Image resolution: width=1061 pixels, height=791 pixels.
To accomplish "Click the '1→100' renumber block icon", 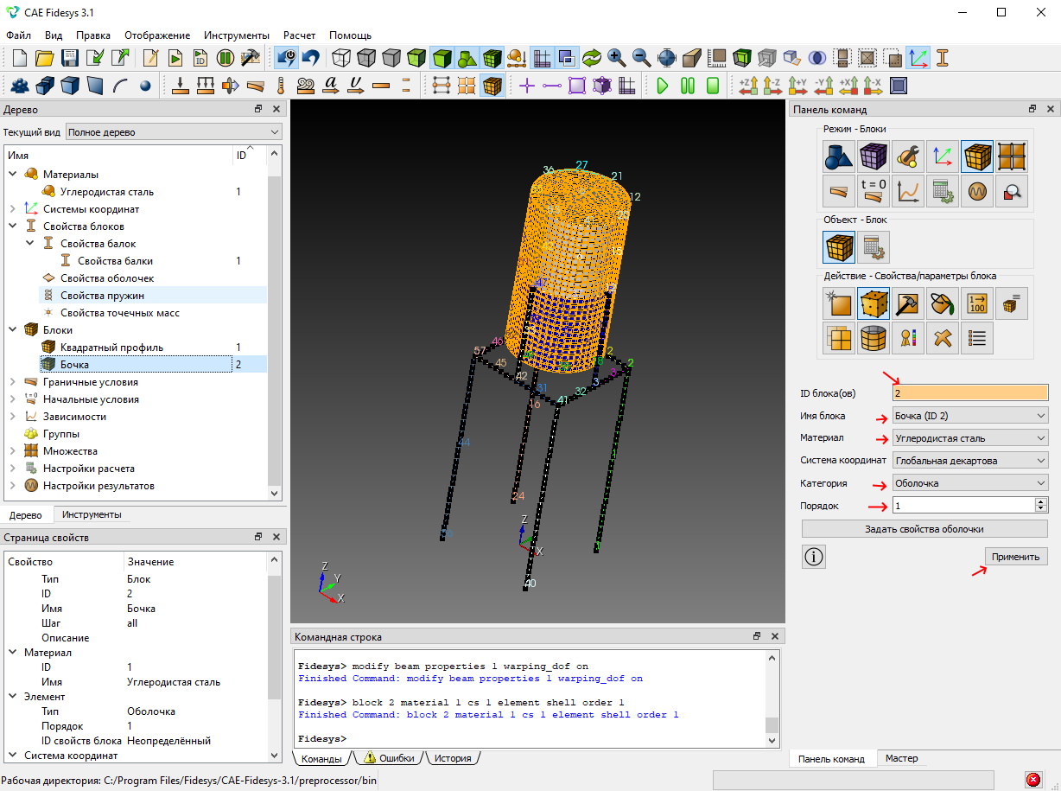I will pyautogui.click(x=977, y=303).
